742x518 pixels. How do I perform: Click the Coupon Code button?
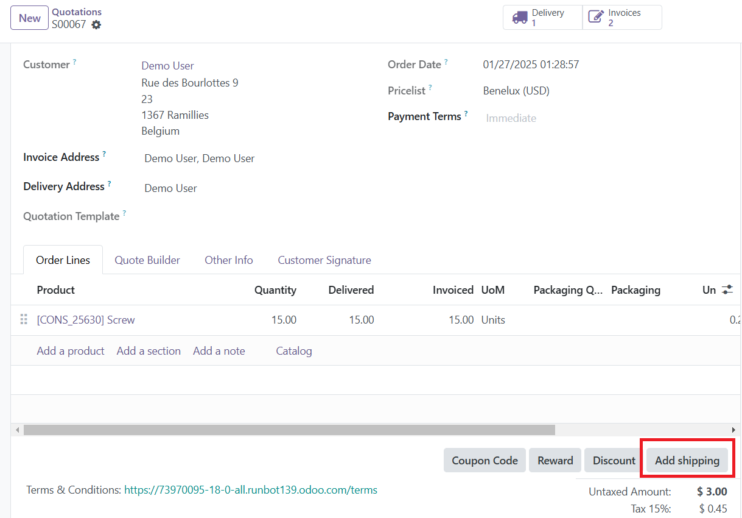click(485, 461)
